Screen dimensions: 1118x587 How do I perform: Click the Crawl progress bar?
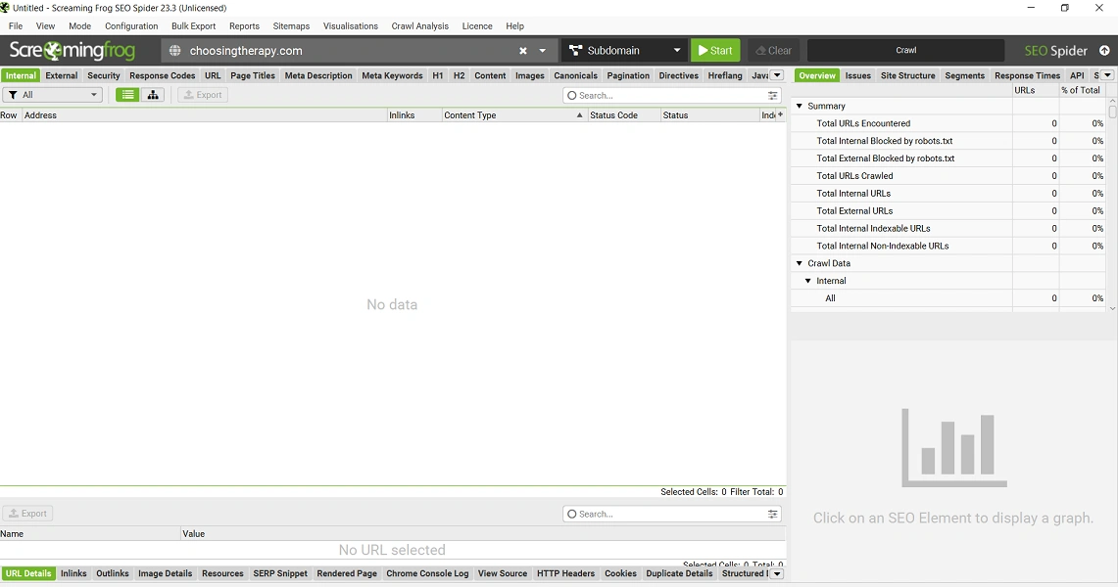905,51
